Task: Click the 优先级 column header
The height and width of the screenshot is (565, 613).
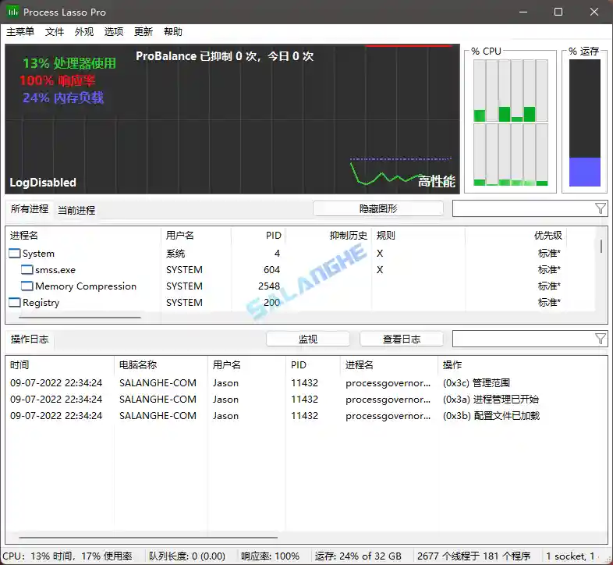Action: tap(516, 235)
